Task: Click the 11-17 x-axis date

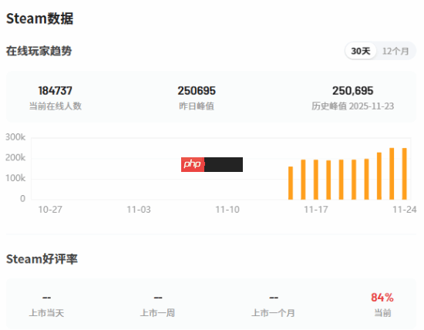Action: pyautogui.click(x=316, y=210)
